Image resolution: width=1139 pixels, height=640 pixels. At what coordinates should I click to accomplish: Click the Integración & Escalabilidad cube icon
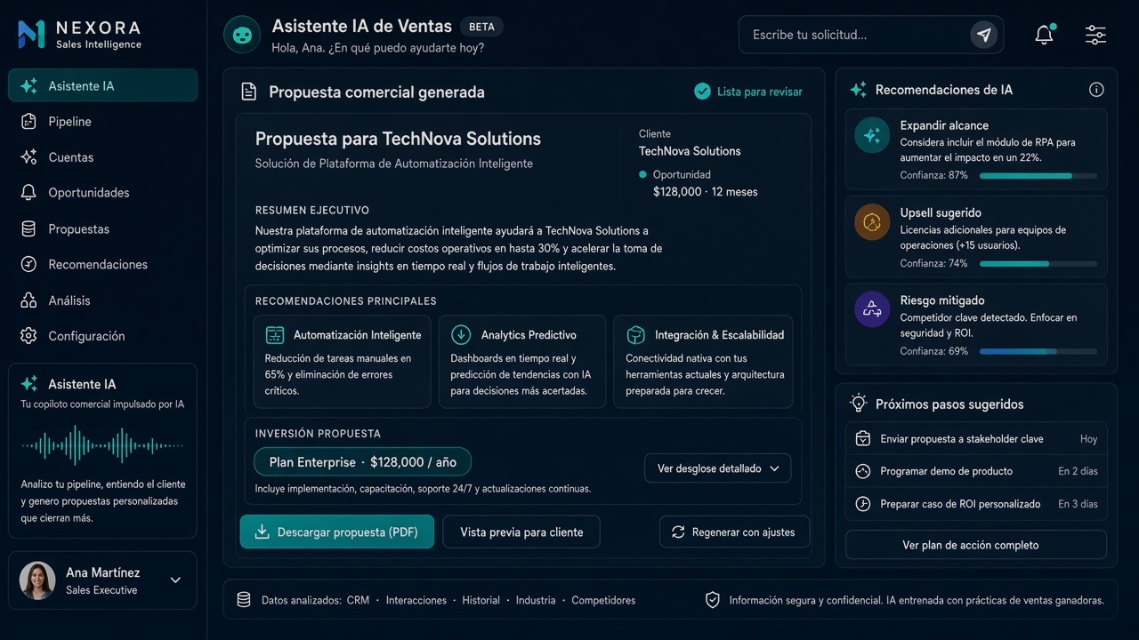pos(635,335)
